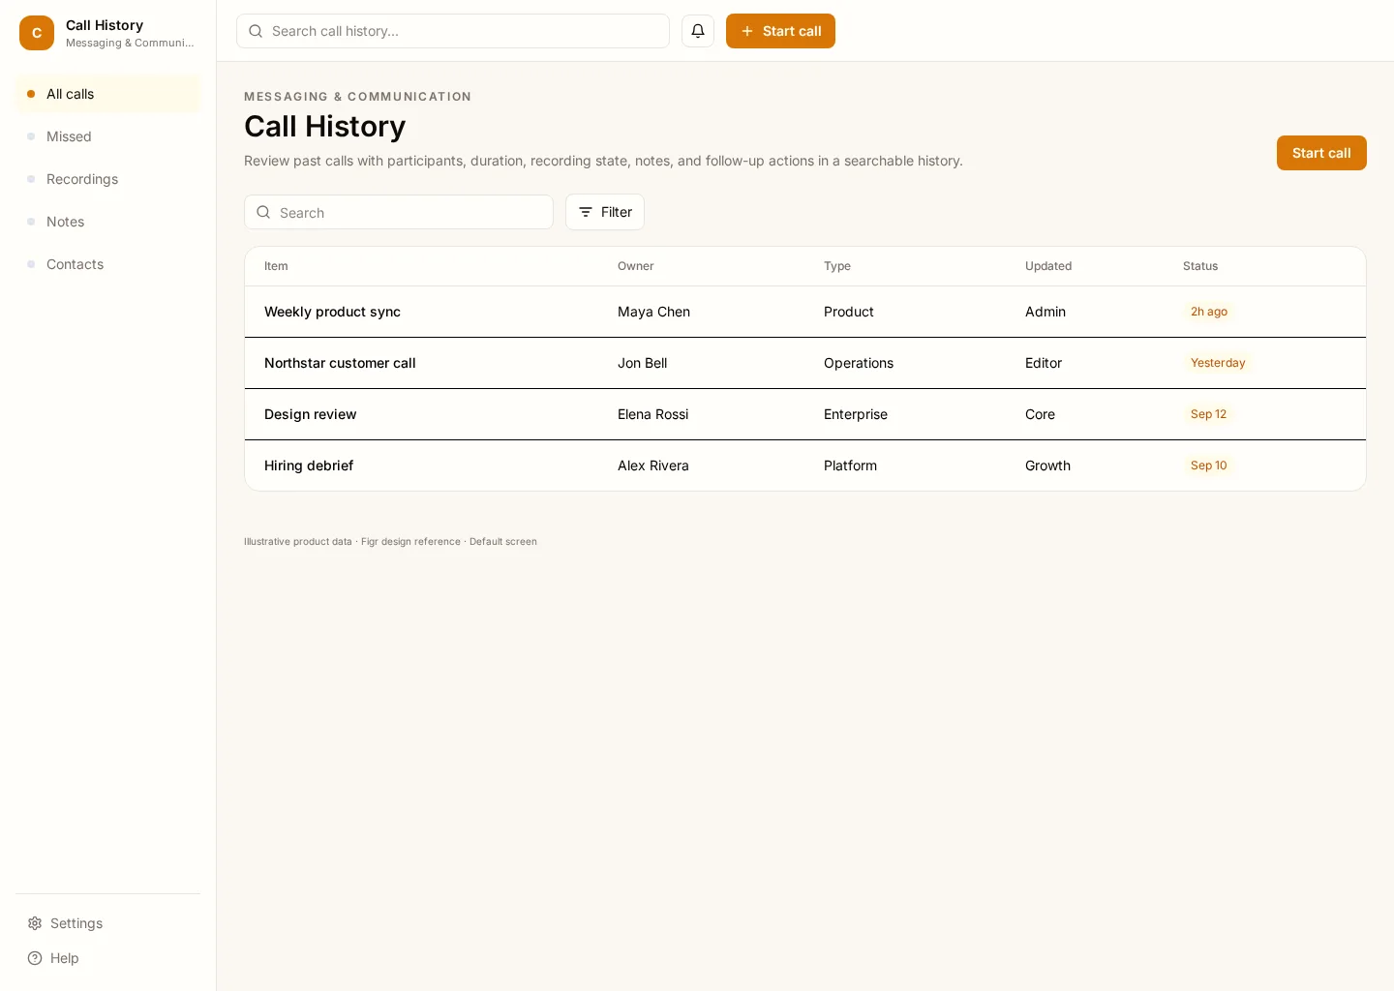The height and width of the screenshot is (991, 1394).
Task: Open Design review row
Action: [x=805, y=414]
